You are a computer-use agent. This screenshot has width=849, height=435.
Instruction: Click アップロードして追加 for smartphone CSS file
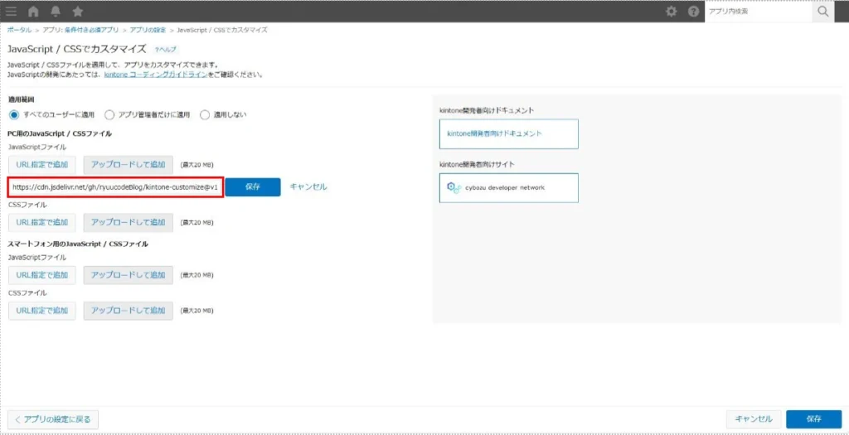(x=129, y=311)
